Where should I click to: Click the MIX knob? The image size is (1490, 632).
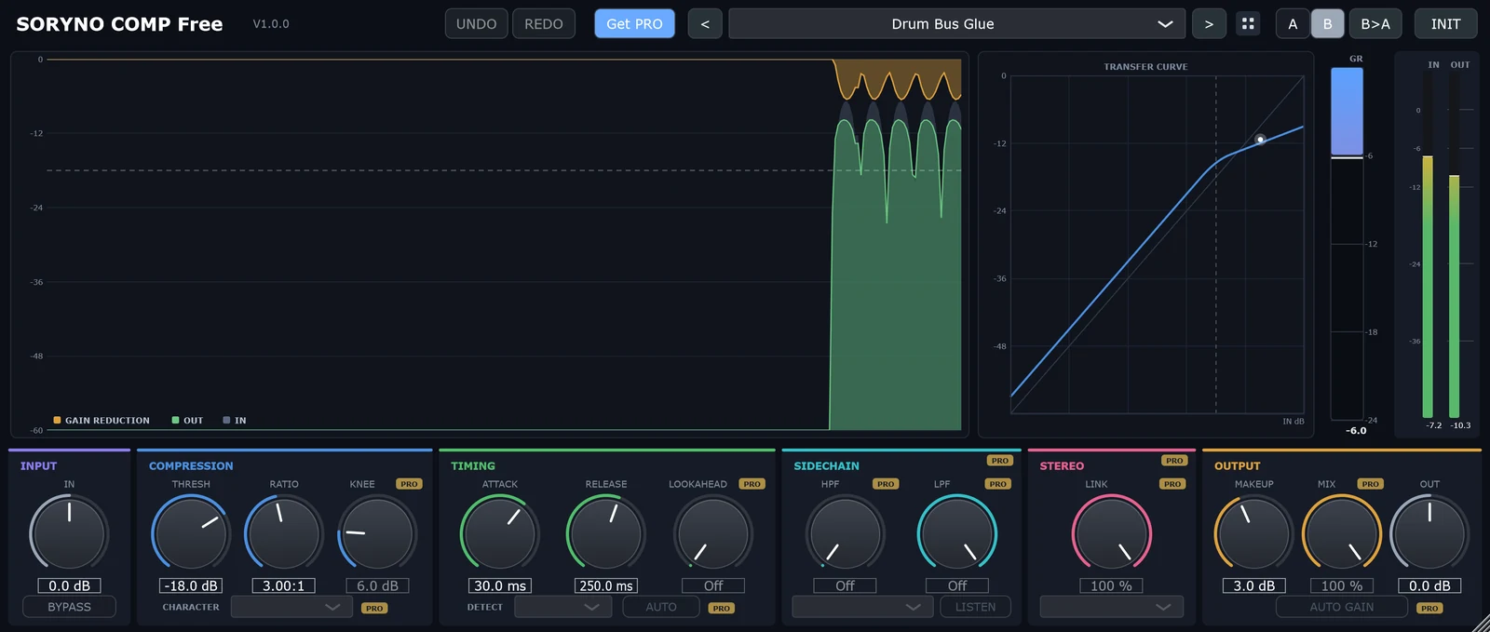pos(1342,532)
